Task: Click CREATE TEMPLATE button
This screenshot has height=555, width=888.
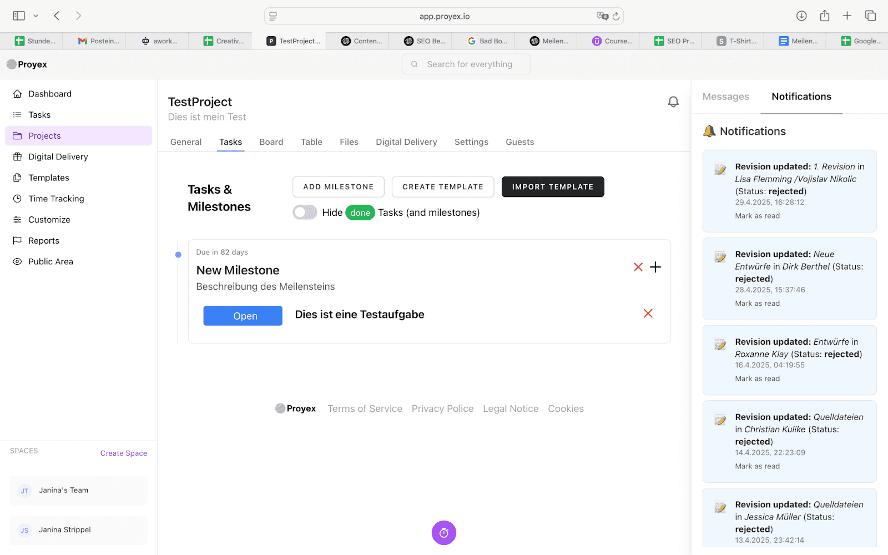Action: pyautogui.click(x=443, y=187)
